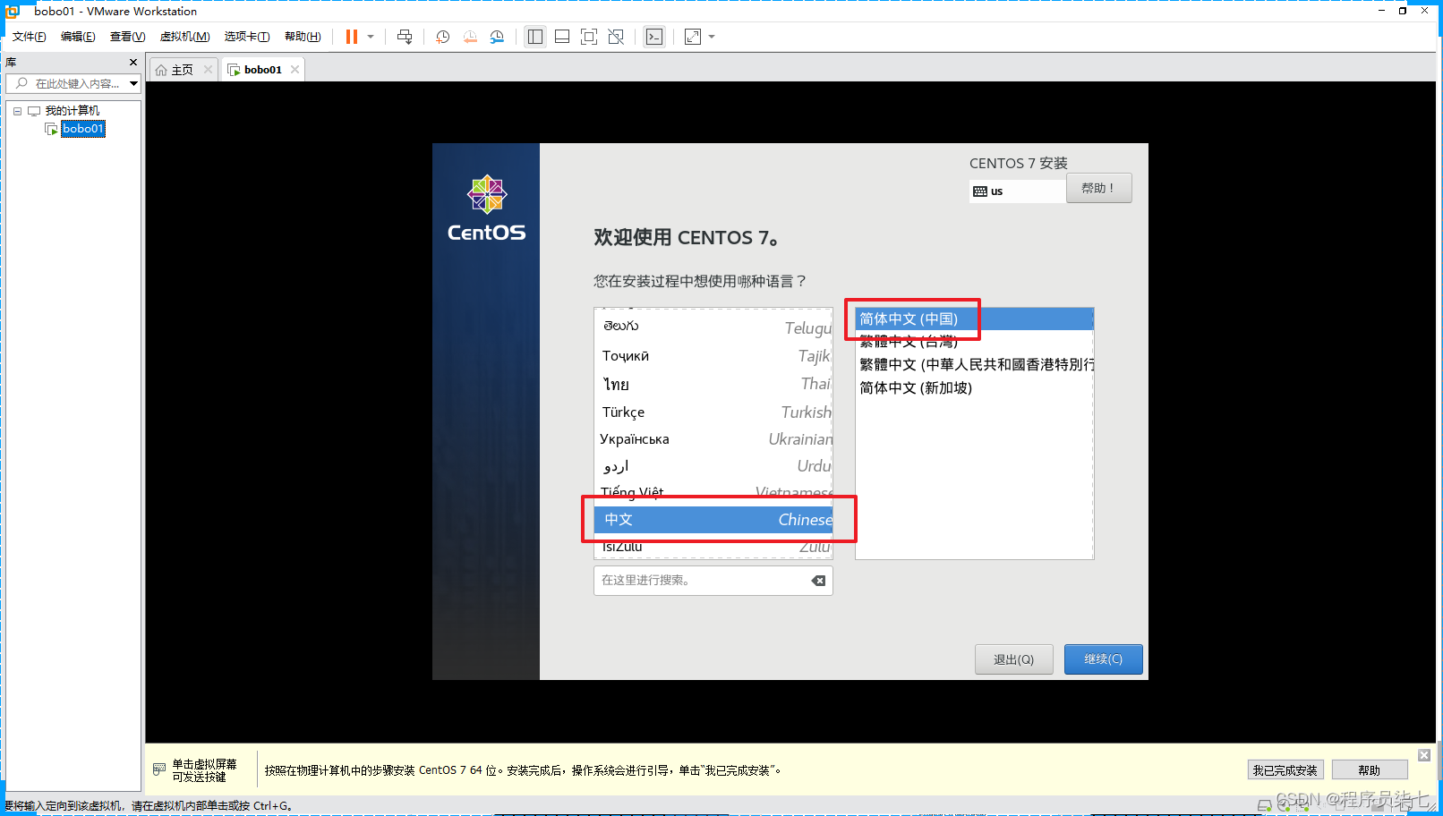Click the stretch guest display icon
Image resolution: width=1443 pixels, height=816 pixels.
tap(693, 37)
